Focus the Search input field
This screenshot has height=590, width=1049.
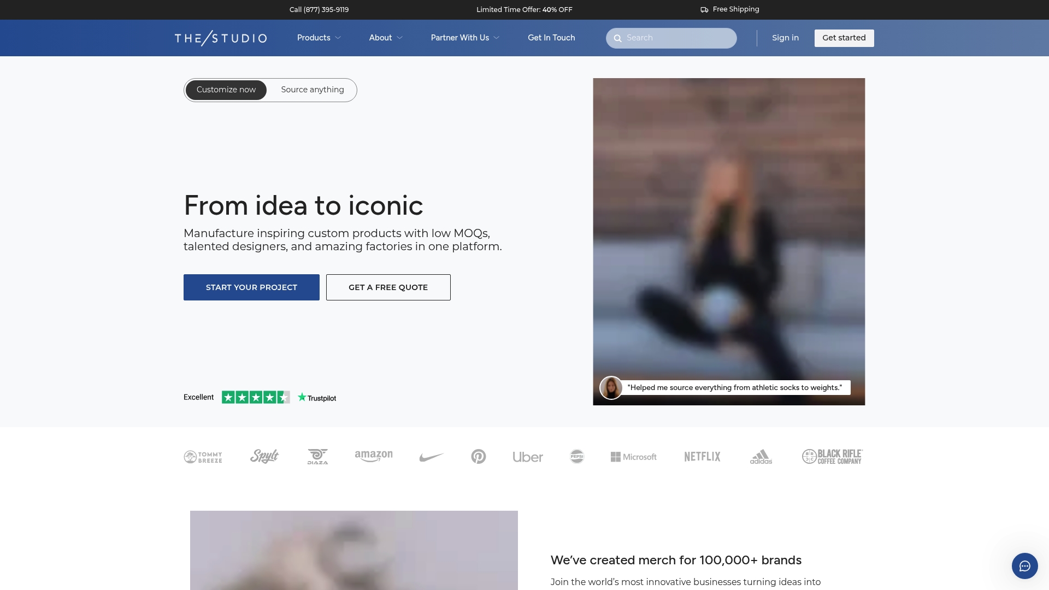(x=677, y=38)
